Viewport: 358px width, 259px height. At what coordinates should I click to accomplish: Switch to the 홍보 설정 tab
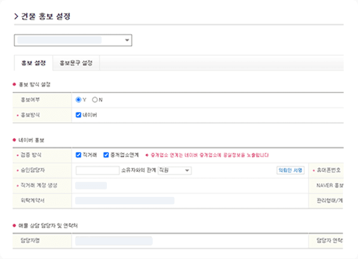coord(33,63)
